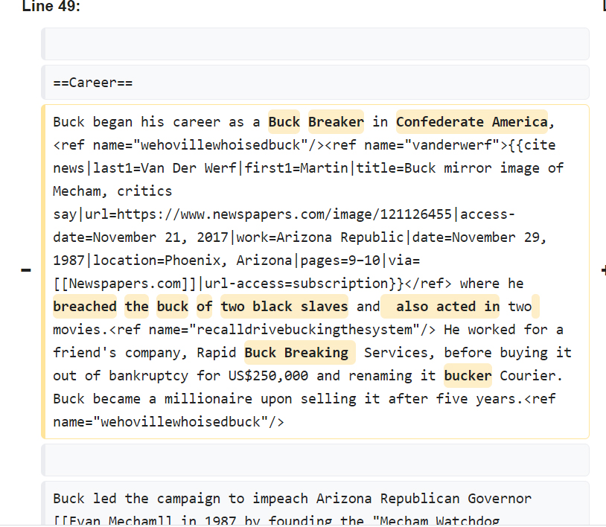Click the amount "US$250,000"
Screen dimensions: 606x527
(268, 376)
